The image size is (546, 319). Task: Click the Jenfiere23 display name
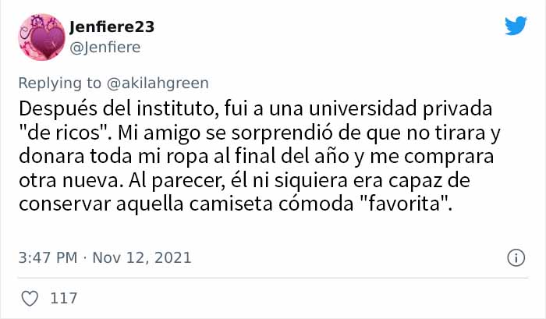[112, 27]
